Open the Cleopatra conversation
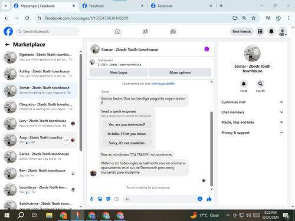This screenshot has width=295, height=221. (x=40, y=107)
